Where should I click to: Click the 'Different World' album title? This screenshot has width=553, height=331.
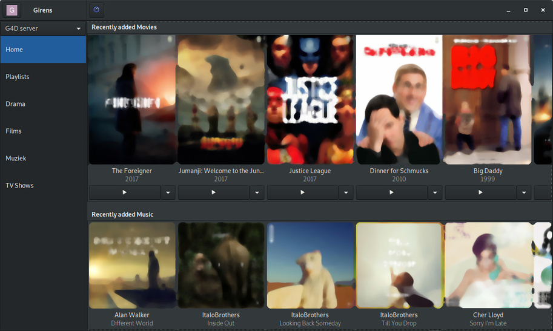[x=132, y=323]
